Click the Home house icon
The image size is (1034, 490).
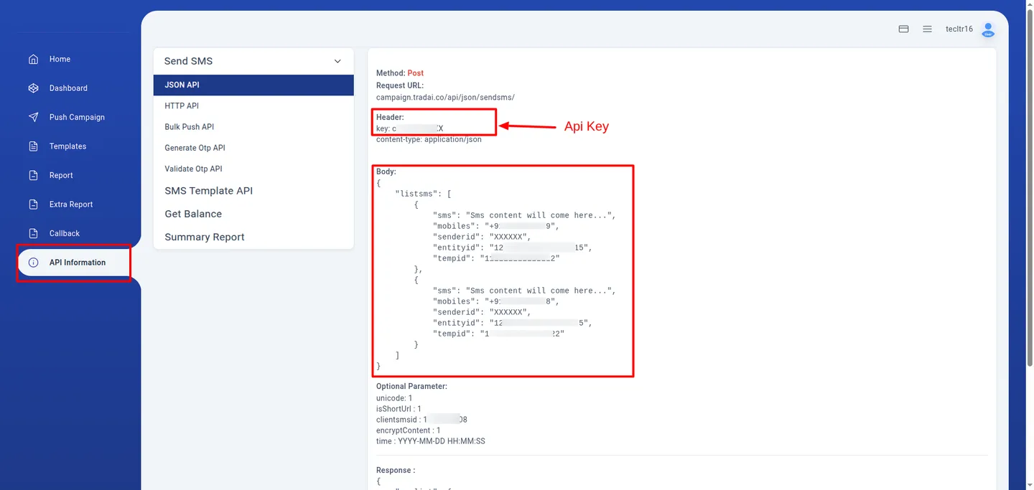[x=33, y=59]
